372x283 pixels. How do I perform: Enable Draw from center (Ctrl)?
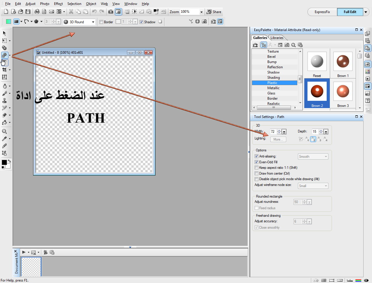click(x=256, y=173)
